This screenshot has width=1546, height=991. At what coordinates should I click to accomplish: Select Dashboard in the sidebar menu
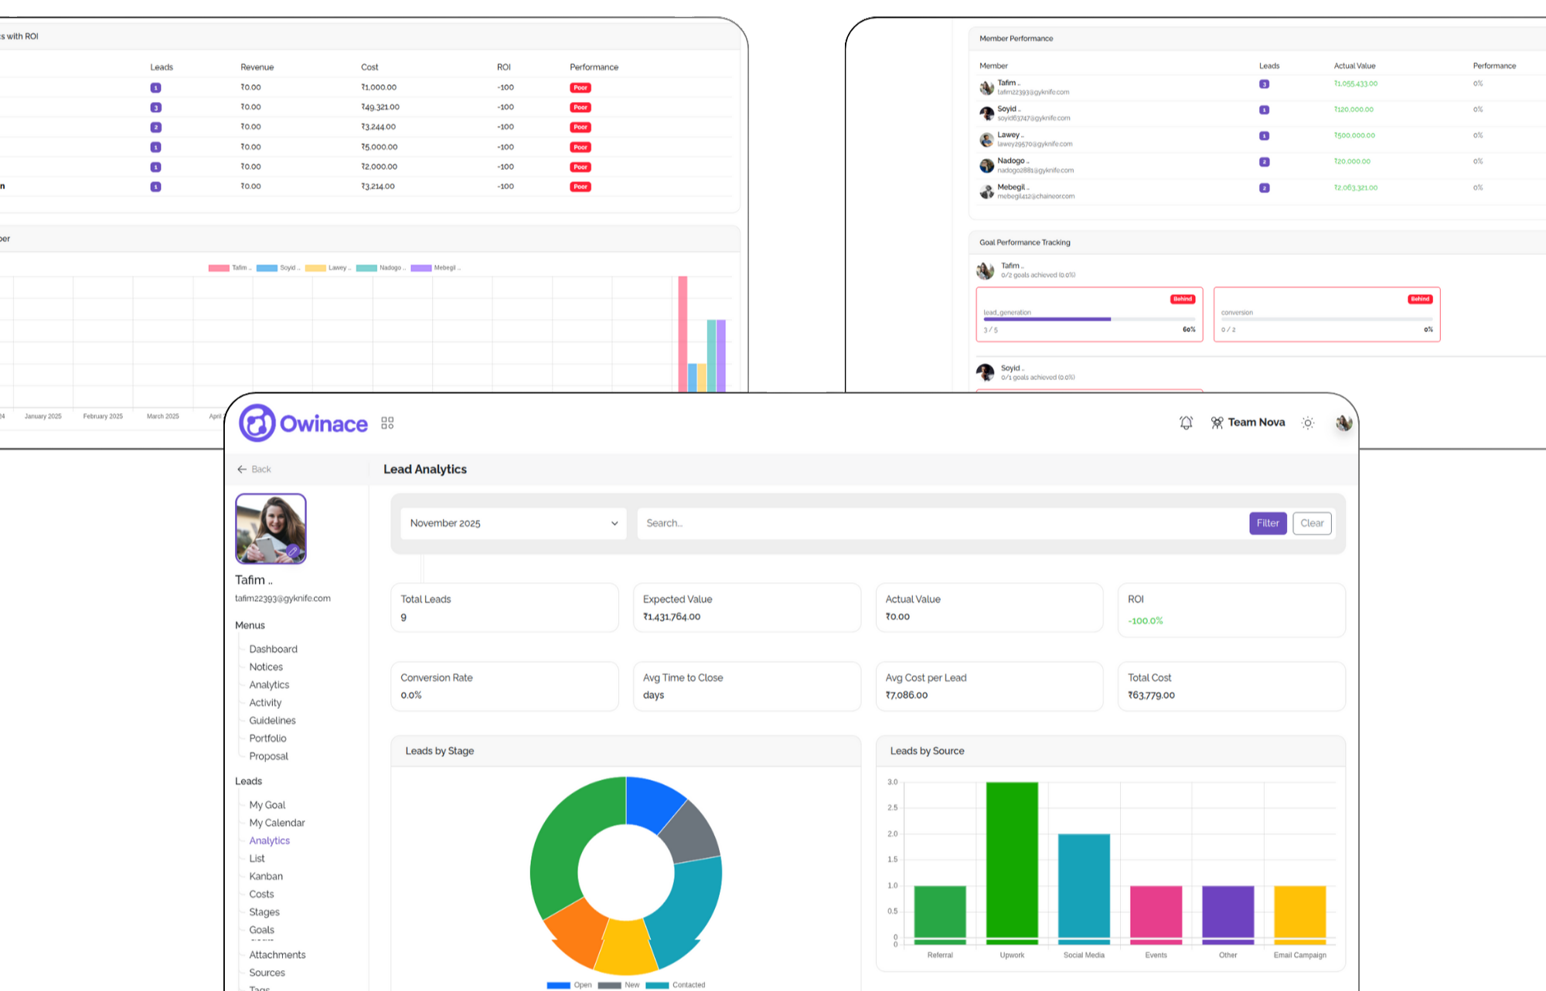pos(273,649)
